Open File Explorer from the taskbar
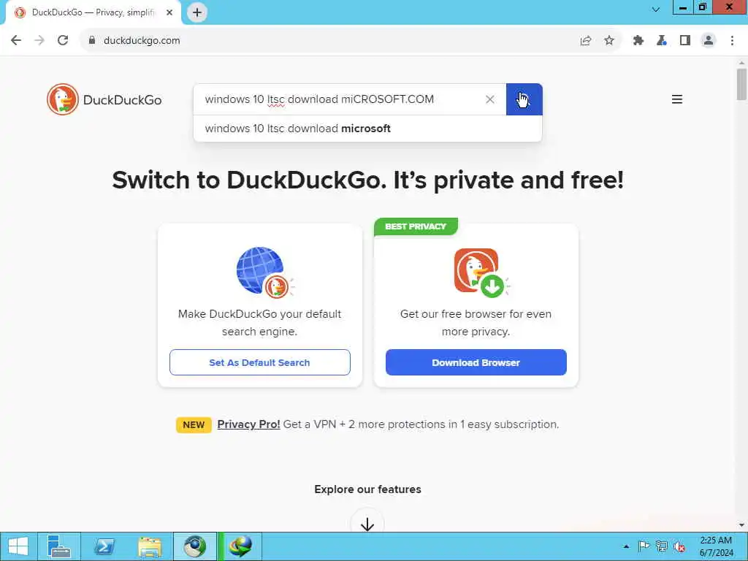The image size is (748, 561). click(149, 546)
